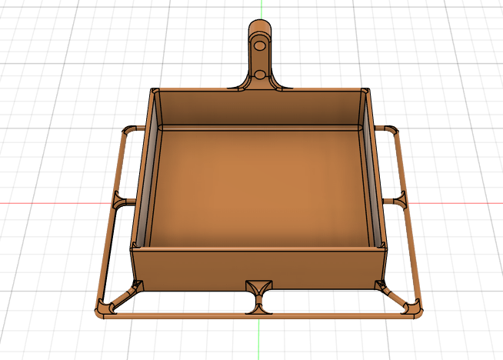The height and width of the screenshot is (360, 503).
Task: Select the tray's inner bottom face
Action: [260, 188]
